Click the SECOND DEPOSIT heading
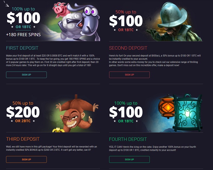213x170 pixels. click(x=128, y=48)
